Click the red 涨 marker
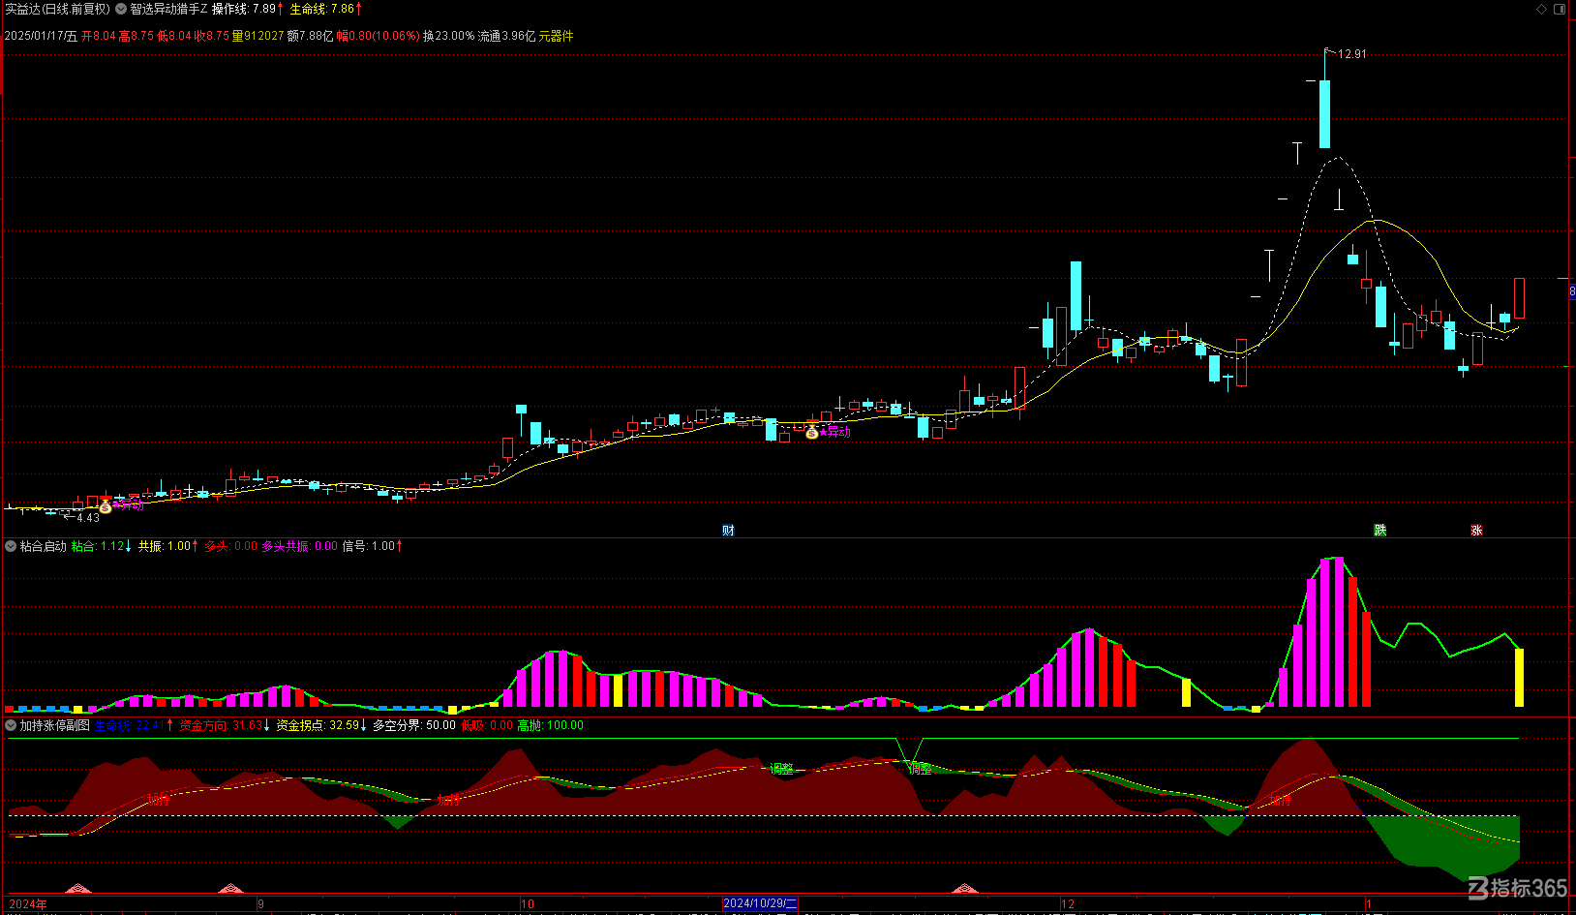This screenshot has height=915, width=1576. tap(1476, 530)
